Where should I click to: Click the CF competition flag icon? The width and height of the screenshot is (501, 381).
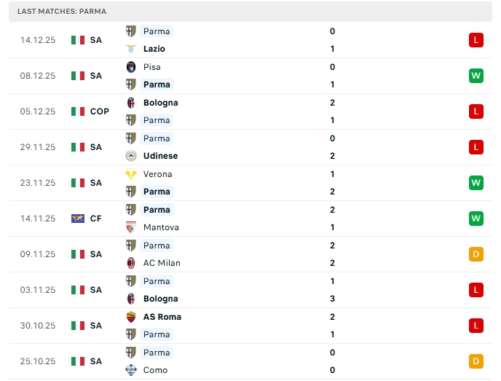[x=78, y=219]
